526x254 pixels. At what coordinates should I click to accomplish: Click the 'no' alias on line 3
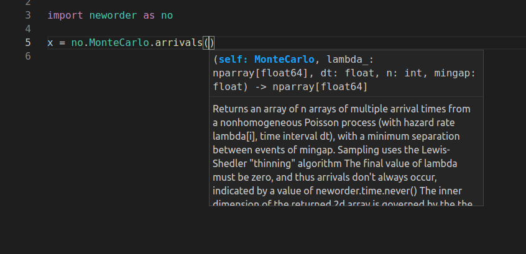point(167,16)
